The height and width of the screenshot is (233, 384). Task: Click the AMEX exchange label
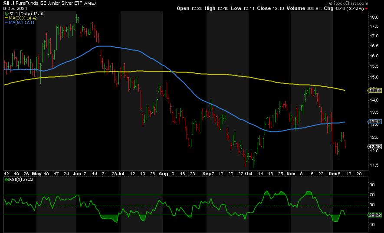click(91, 3)
